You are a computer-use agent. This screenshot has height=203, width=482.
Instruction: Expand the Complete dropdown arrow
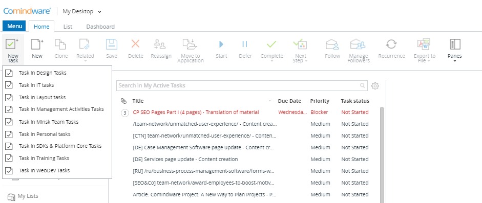pyautogui.click(x=272, y=61)
